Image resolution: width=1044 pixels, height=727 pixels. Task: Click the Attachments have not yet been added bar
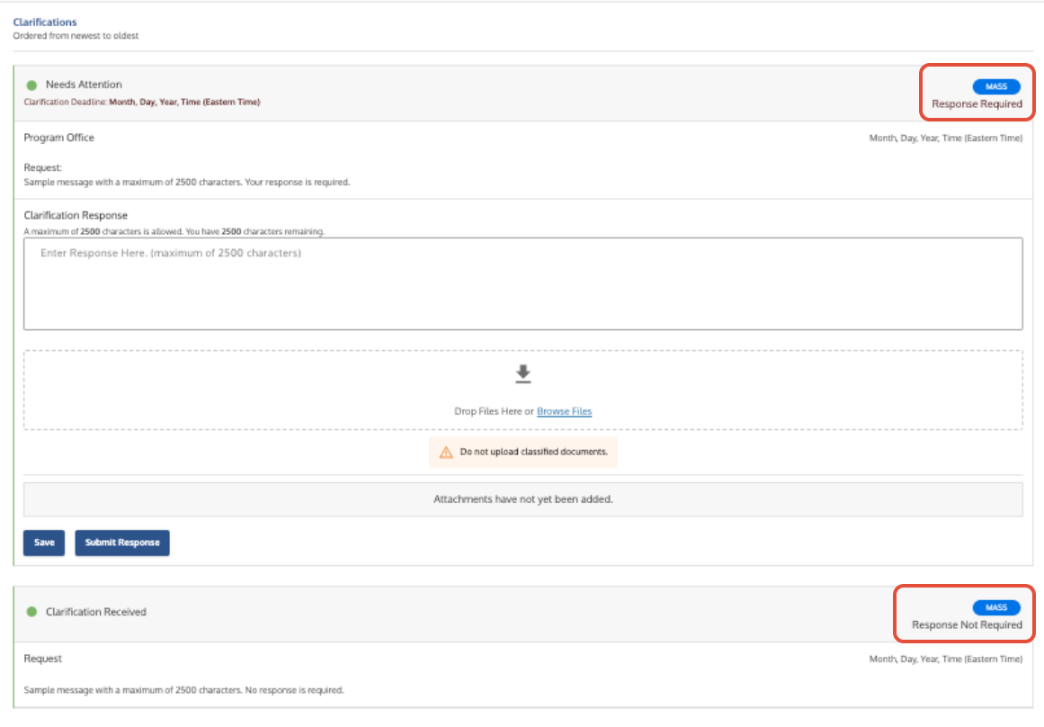(x=522, y=498)
